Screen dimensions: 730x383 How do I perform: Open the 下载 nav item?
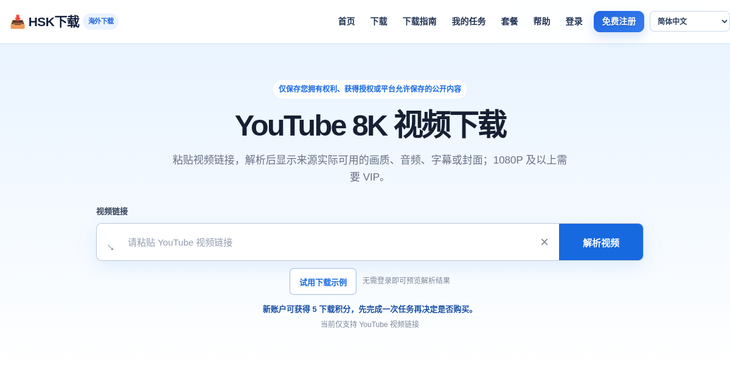coord(379,22)
